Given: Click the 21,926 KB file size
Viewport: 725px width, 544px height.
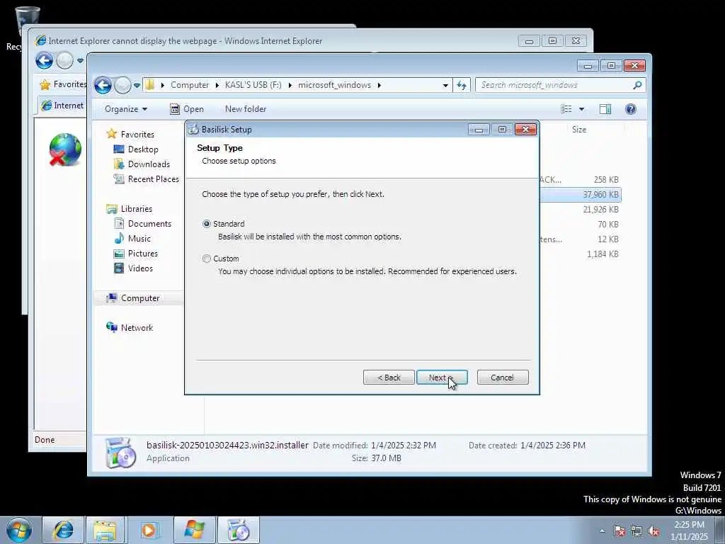Looking at the screenshot, I should 600,210.
